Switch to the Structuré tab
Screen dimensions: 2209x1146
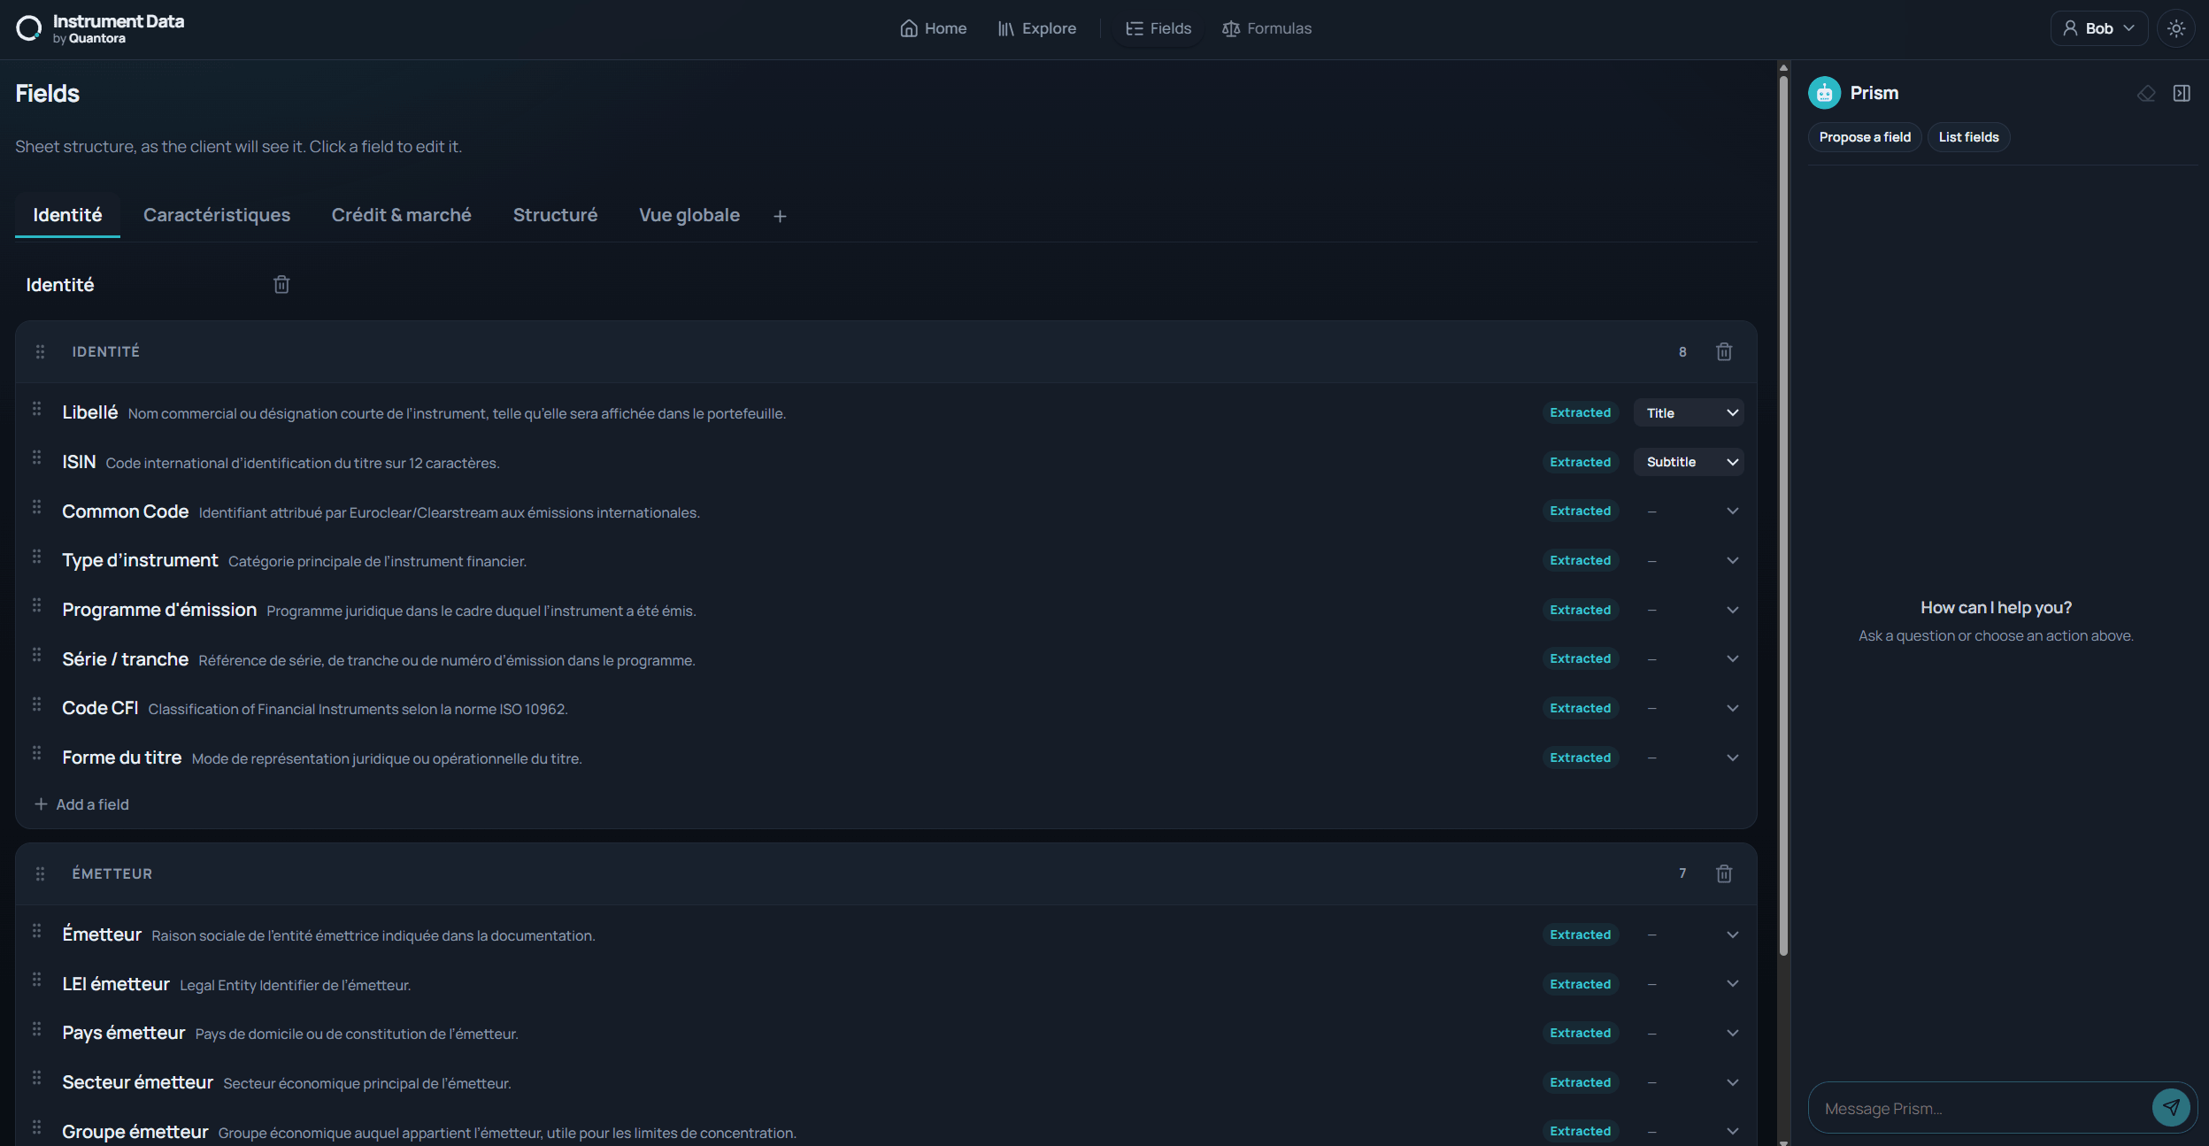tap(555, 215)
